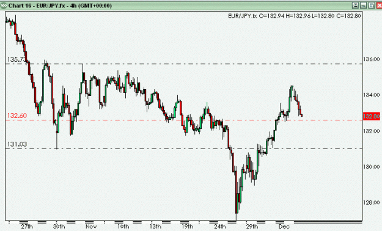382x231 pixels.
Task: Click the Dec date label
Action: pos(284,227)
